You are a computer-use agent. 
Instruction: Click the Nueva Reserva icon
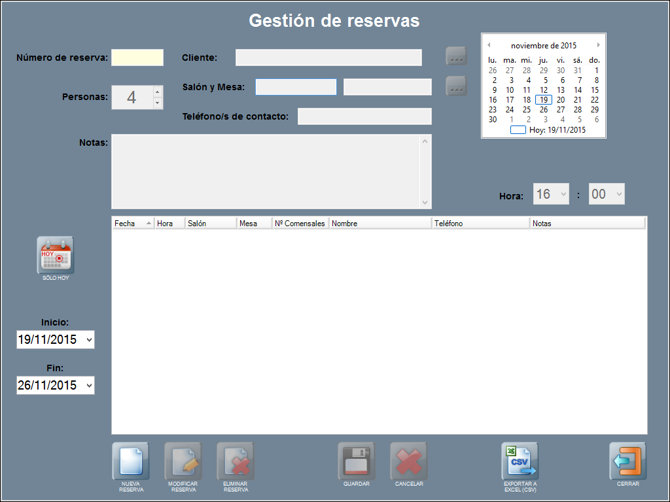(x=131, y=461)
